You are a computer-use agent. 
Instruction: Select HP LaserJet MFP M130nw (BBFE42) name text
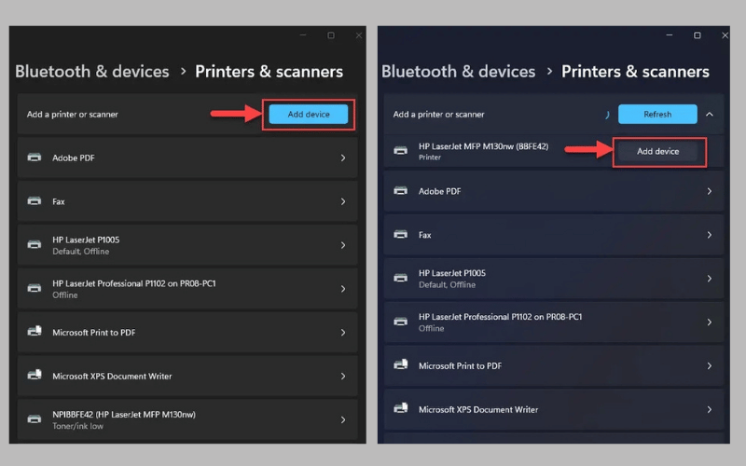(x=483, y=146)
